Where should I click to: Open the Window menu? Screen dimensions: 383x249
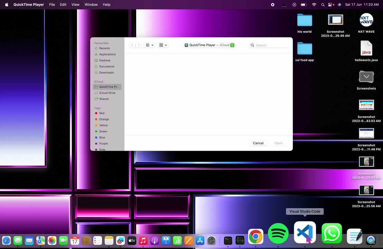coord(91,4)
